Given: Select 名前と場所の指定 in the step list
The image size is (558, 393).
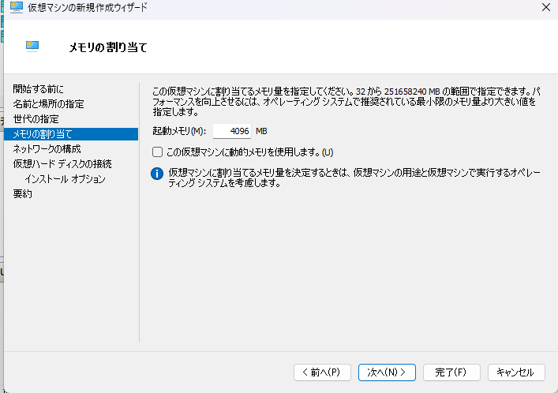Looking at the screenshot, I should 48,103.
